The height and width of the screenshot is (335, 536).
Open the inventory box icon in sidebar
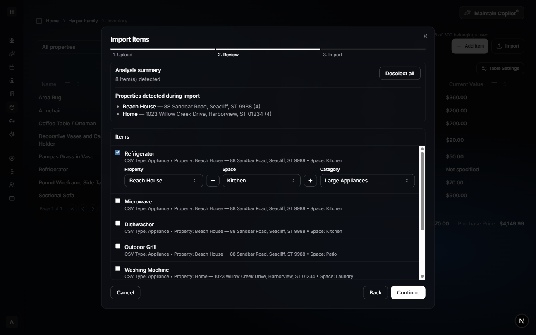click(x=12, y=107)
